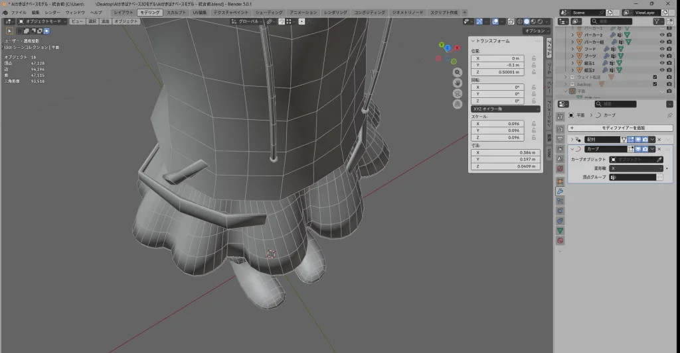The height and width of the screenshot is (353, 680).
Task: Toggle the X location lock icon
Action: tap(534, 58)
